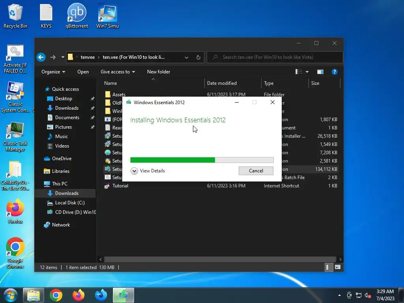
Task: Go back in File Explorer
Action: pyautogui.click(x=41, y=57)
